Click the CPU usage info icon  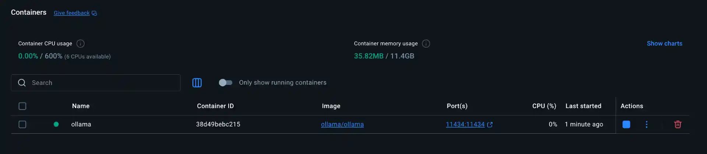tap(80, 44)
